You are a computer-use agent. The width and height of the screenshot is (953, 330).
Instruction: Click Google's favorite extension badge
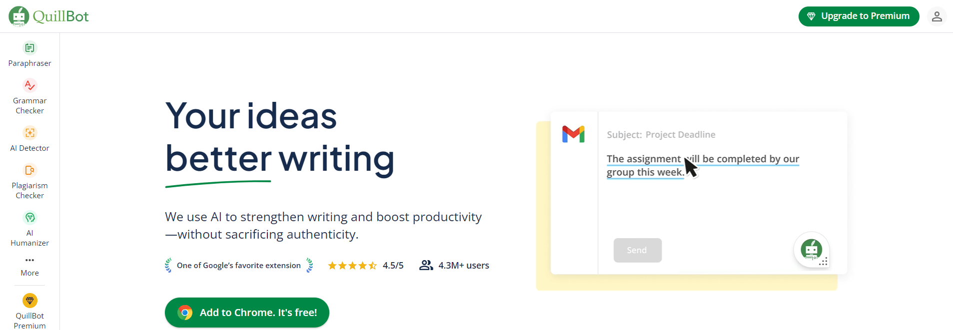[239, 266]
